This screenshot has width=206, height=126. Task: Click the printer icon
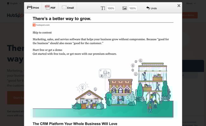(x=29, y=7)
